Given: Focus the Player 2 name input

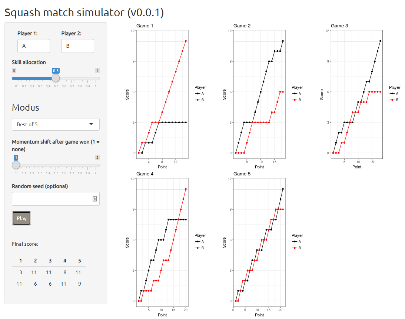Looking at the screenshot, I should coord(77,46).
